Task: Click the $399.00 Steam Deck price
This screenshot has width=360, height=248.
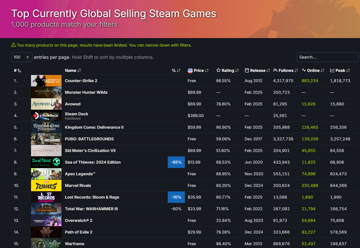Action: pyautogui.click(x=196, y=116)
